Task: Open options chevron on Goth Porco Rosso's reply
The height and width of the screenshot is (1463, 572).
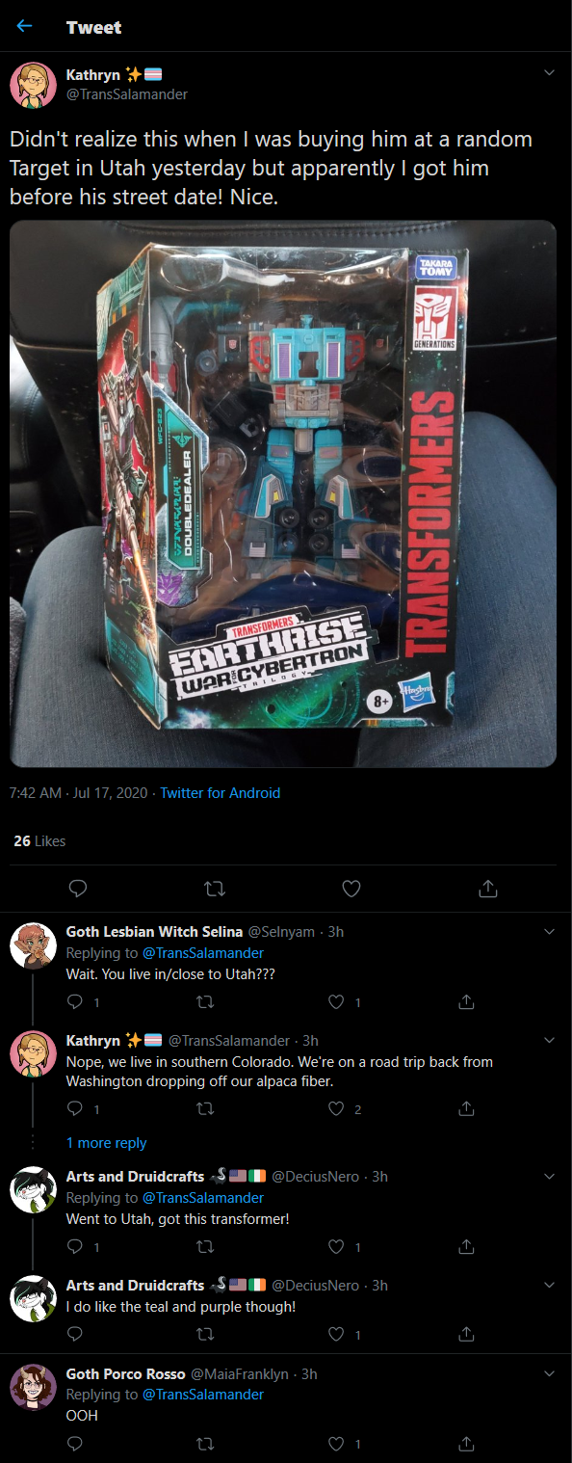Action: point(550,1373)
